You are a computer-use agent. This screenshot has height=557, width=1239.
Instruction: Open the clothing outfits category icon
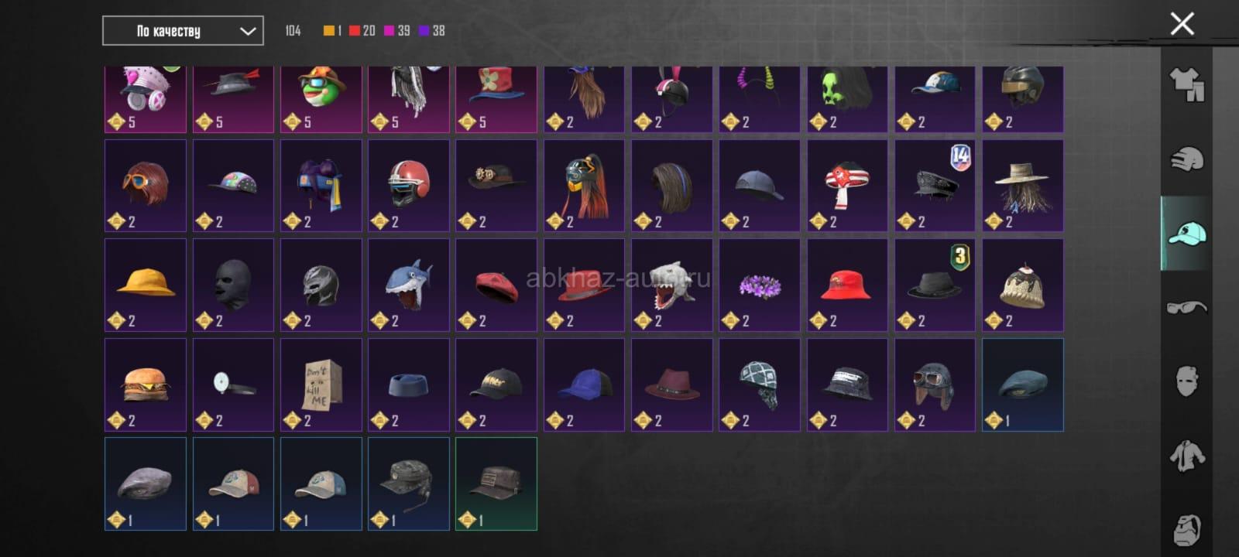[x=1186, y=84]
